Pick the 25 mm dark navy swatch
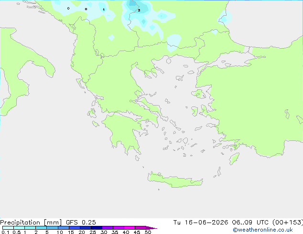This screenshot has width=303, height=234. (x=97, y=228)
